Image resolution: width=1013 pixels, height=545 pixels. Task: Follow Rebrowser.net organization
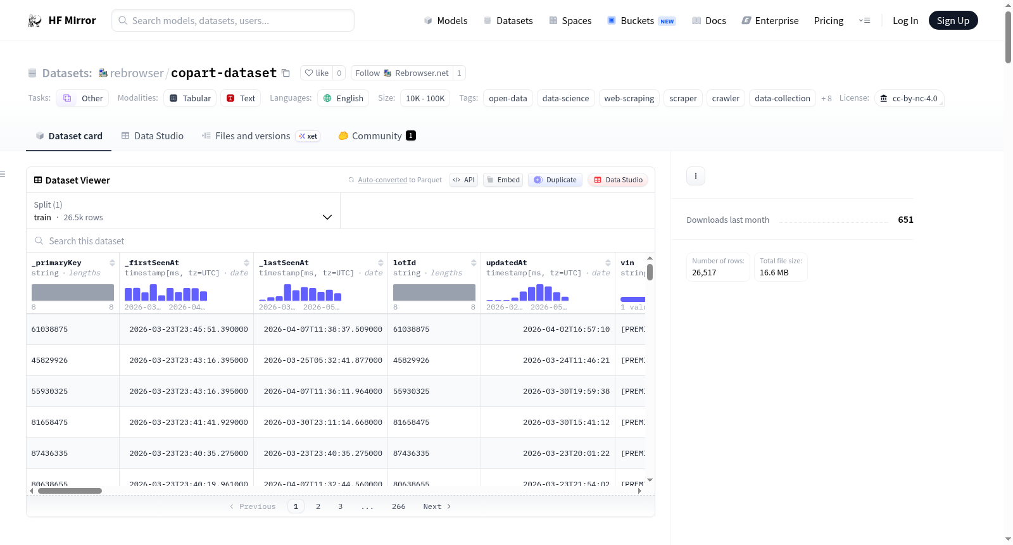[402, 73]
